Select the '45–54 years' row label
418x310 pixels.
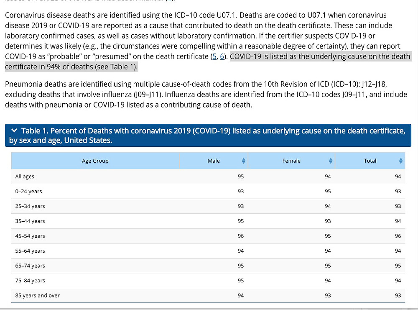click(30, 236)
